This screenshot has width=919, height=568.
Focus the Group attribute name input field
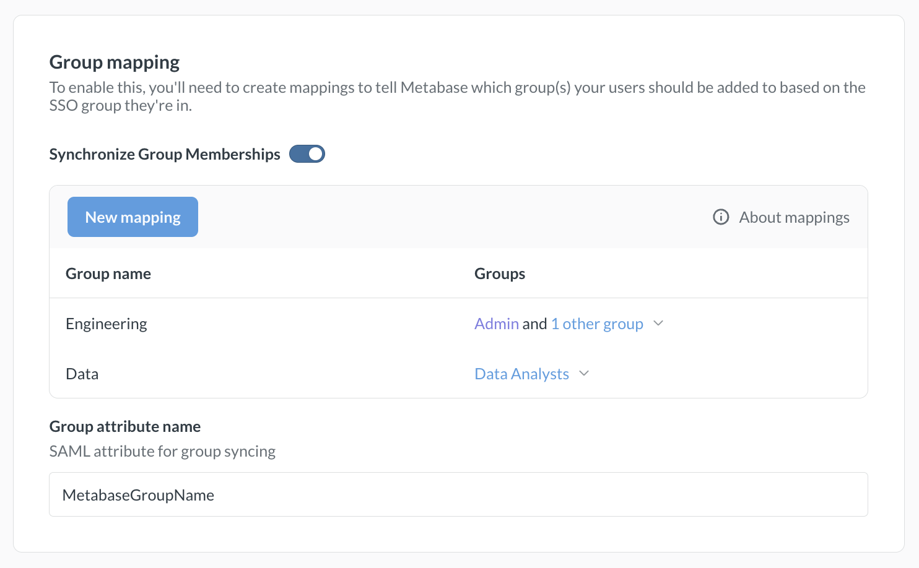click(458, 494)
